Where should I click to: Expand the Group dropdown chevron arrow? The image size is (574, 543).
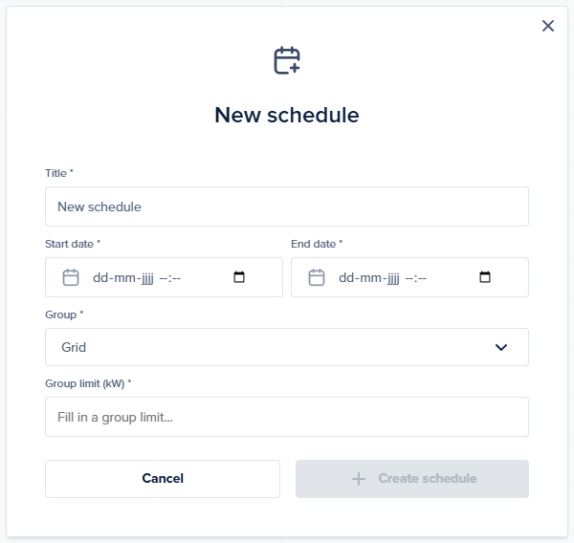(501, 347)
